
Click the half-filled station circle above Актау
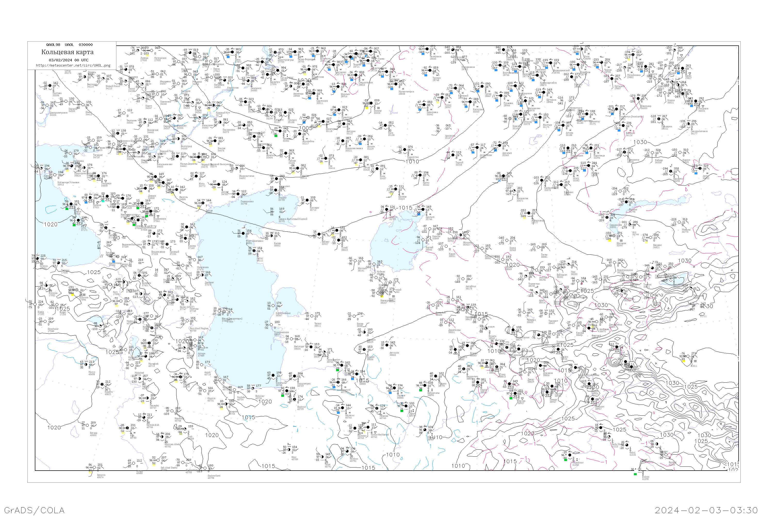(254, 251)
